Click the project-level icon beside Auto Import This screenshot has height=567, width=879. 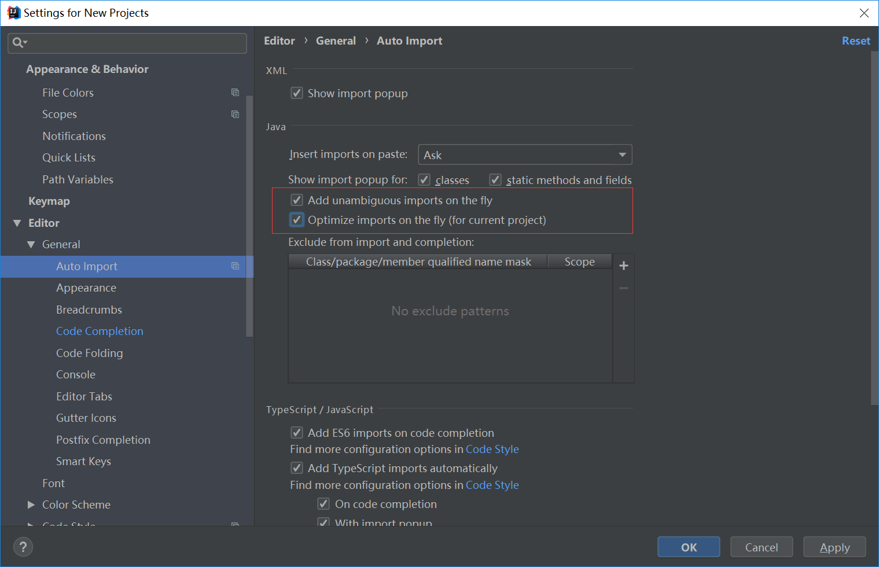(235, 266)
